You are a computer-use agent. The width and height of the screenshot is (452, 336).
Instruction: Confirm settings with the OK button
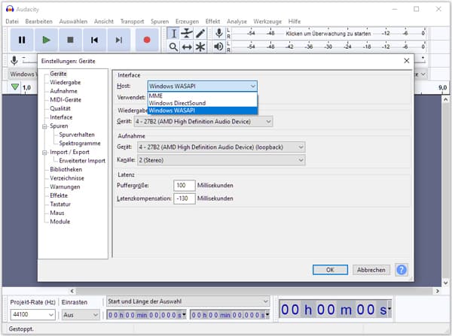(x=330, y=270)
